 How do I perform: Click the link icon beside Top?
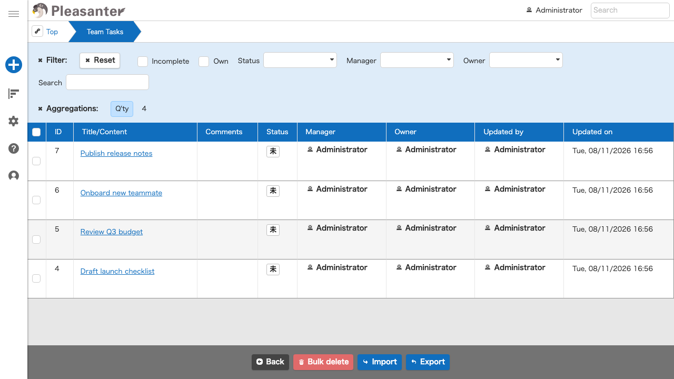click(37, 31)
